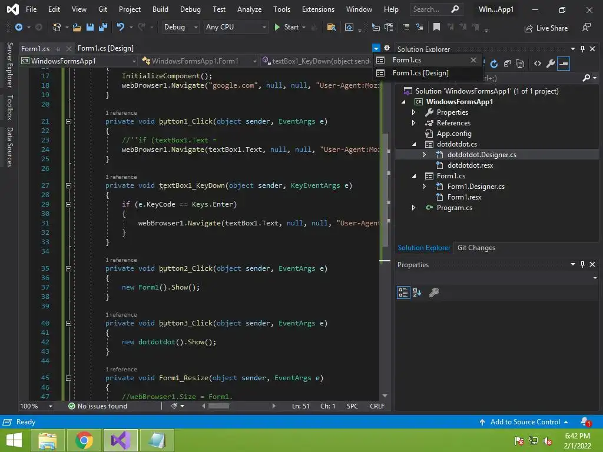Expand the Program.cs node
Viewport: 603px width, 452px height.
[414, 208]
